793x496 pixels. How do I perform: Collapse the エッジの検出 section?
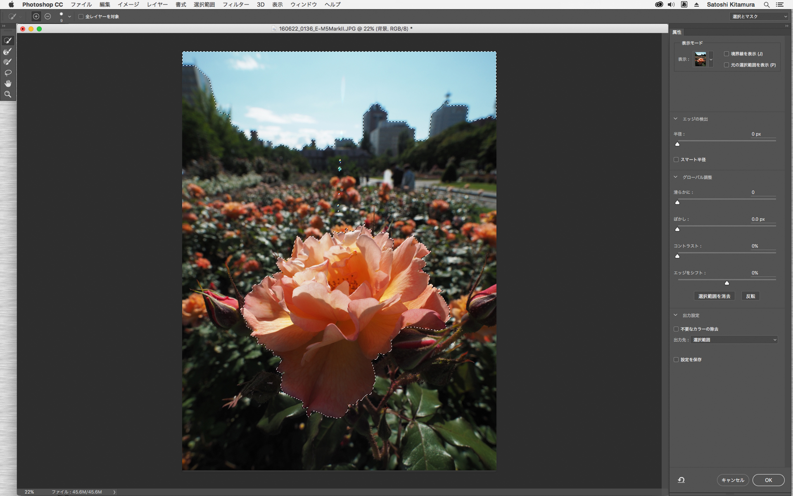[x=676, y=119]
